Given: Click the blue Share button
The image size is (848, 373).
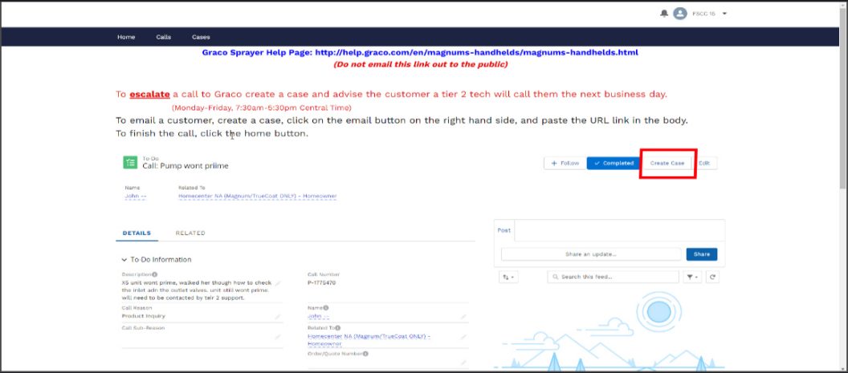Looking at the screenshot, I should [x=701, y=254].
